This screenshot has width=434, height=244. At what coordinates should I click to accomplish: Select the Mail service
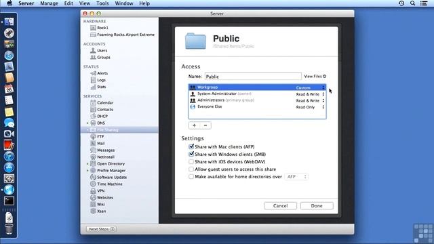(98, 143)
